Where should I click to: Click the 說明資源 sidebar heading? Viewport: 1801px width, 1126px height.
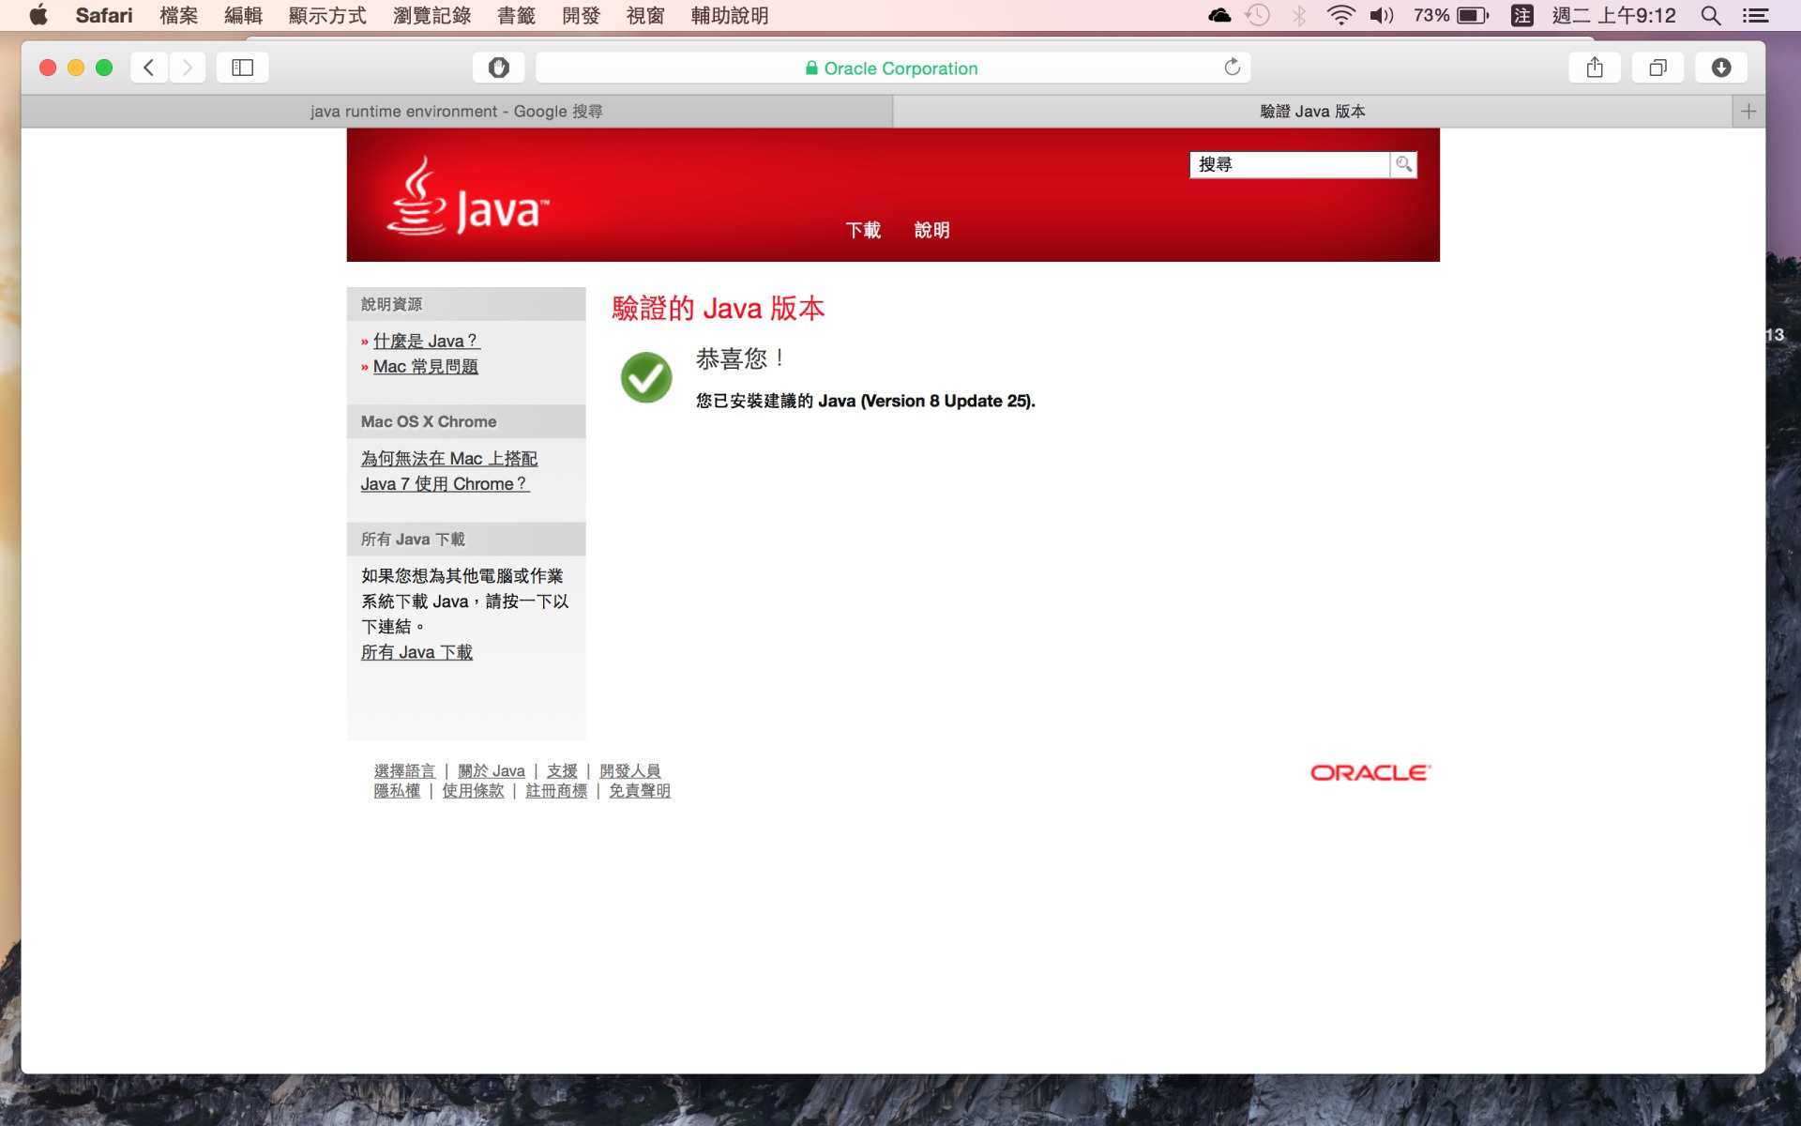(x=391, y=304)
